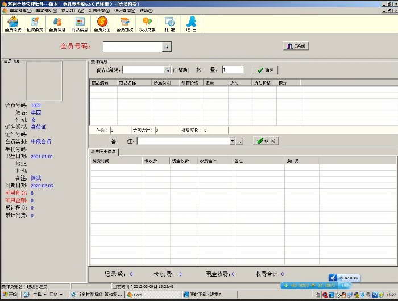Click the ellipsis button next to 备注
The image size is (398, 301).
pyautogui.click(x=239, y=141)
